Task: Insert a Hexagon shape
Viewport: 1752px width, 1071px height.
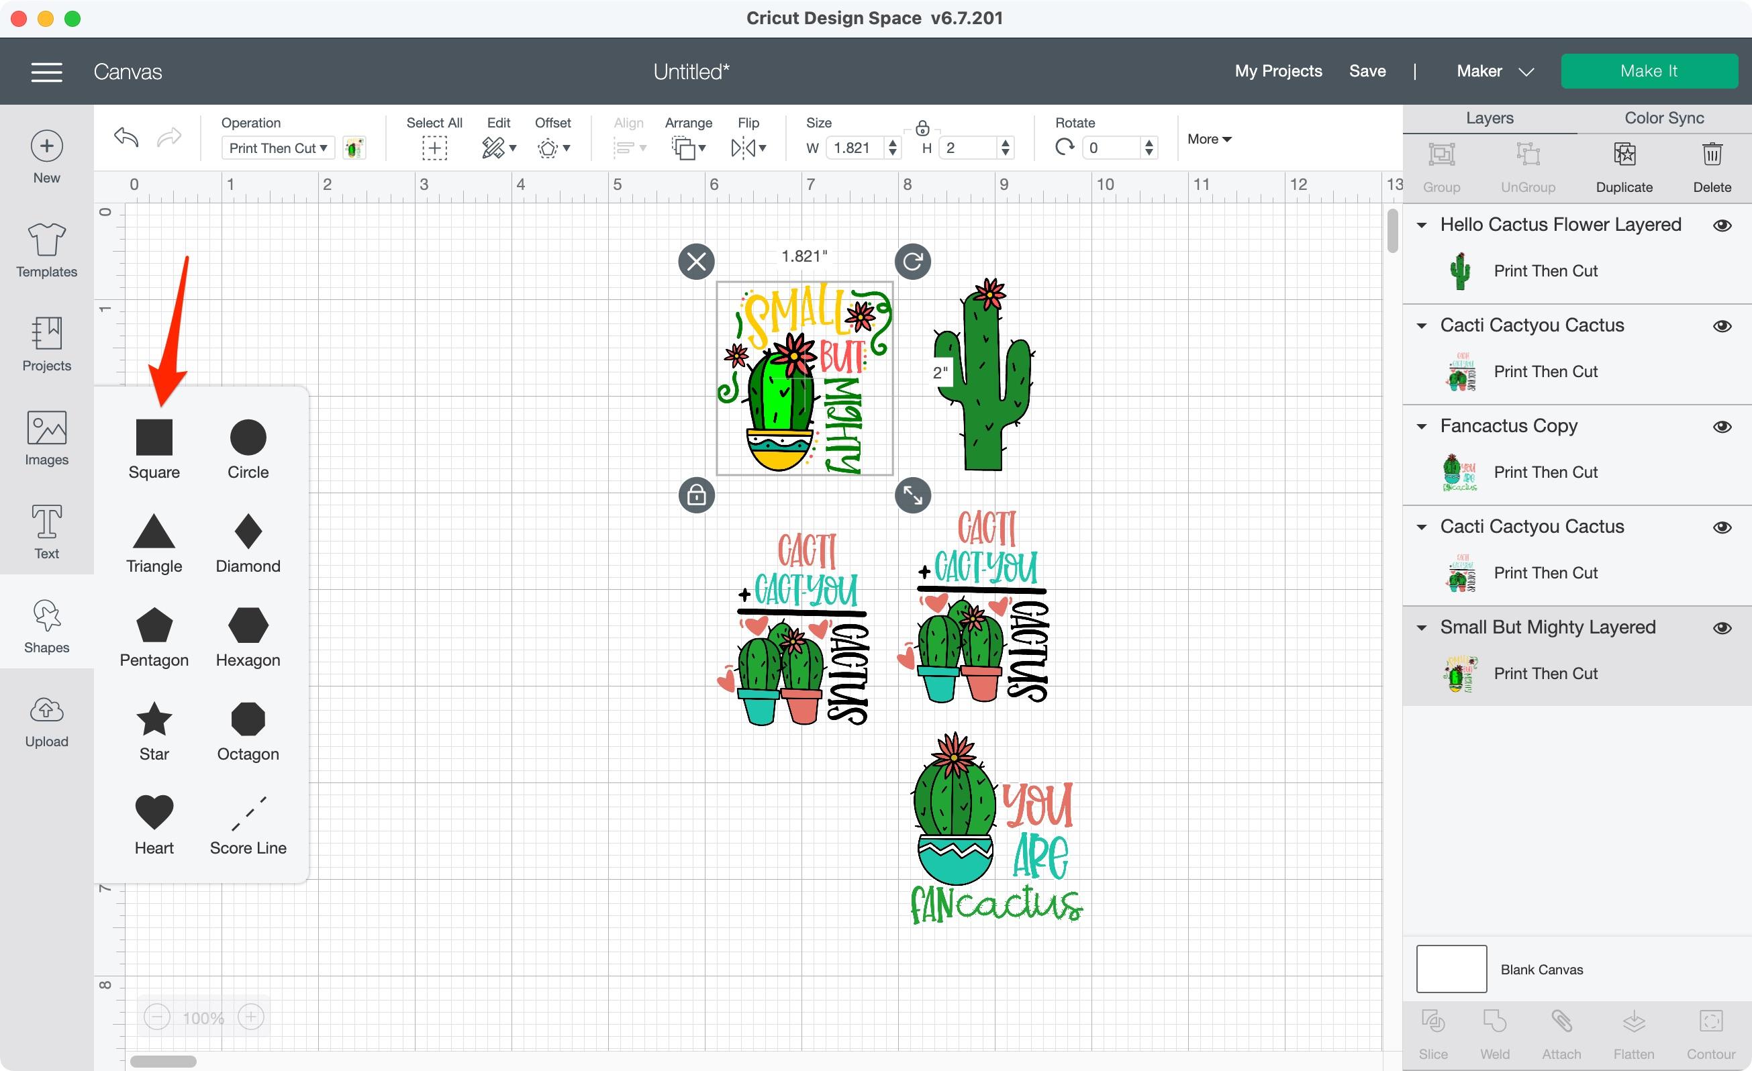Action: (x=248, y=637)
